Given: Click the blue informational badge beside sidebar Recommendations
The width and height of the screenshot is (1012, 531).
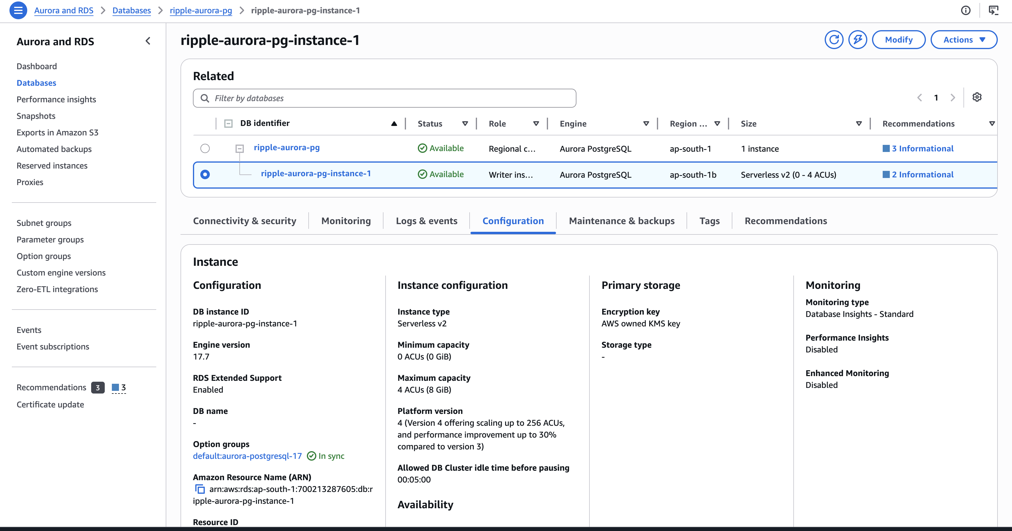Looking at the screenshot, I should (x=119, y=388).
